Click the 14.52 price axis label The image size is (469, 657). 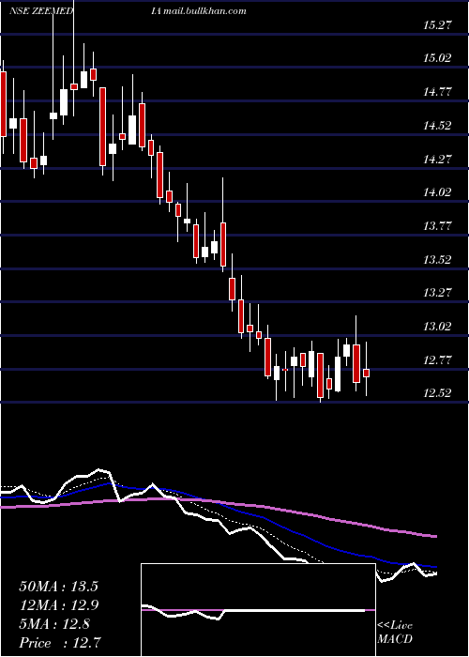(438, 125)
